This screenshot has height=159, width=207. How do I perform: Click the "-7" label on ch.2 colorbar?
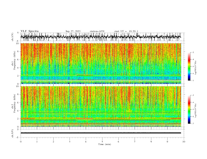pyautogui.click(x=193, y=123)
